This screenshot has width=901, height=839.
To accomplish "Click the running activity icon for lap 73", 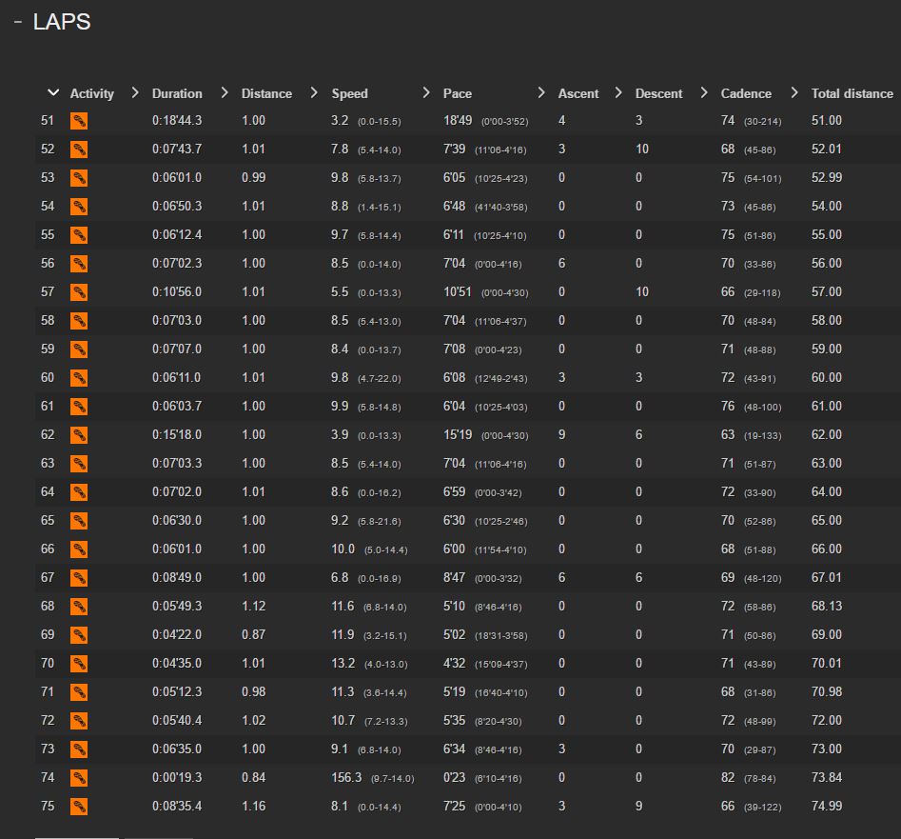I will click(x=79, y=749).
